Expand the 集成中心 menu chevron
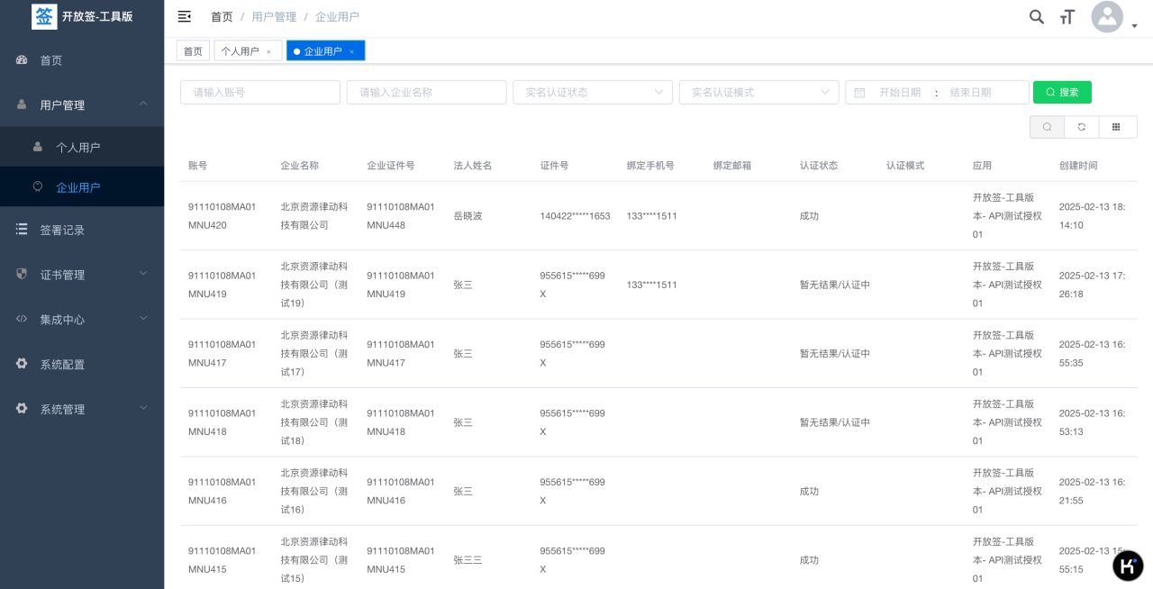The image size is (1153, 589). tap(143, 319)
